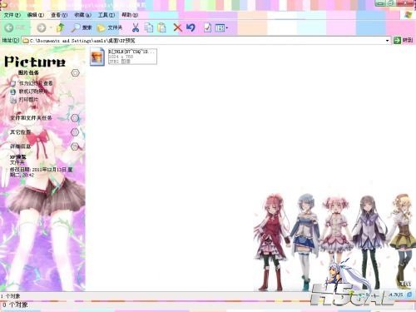The image size is (416, 312).
Task: Open the title bar folder system icon
Action: pos(3,4)
